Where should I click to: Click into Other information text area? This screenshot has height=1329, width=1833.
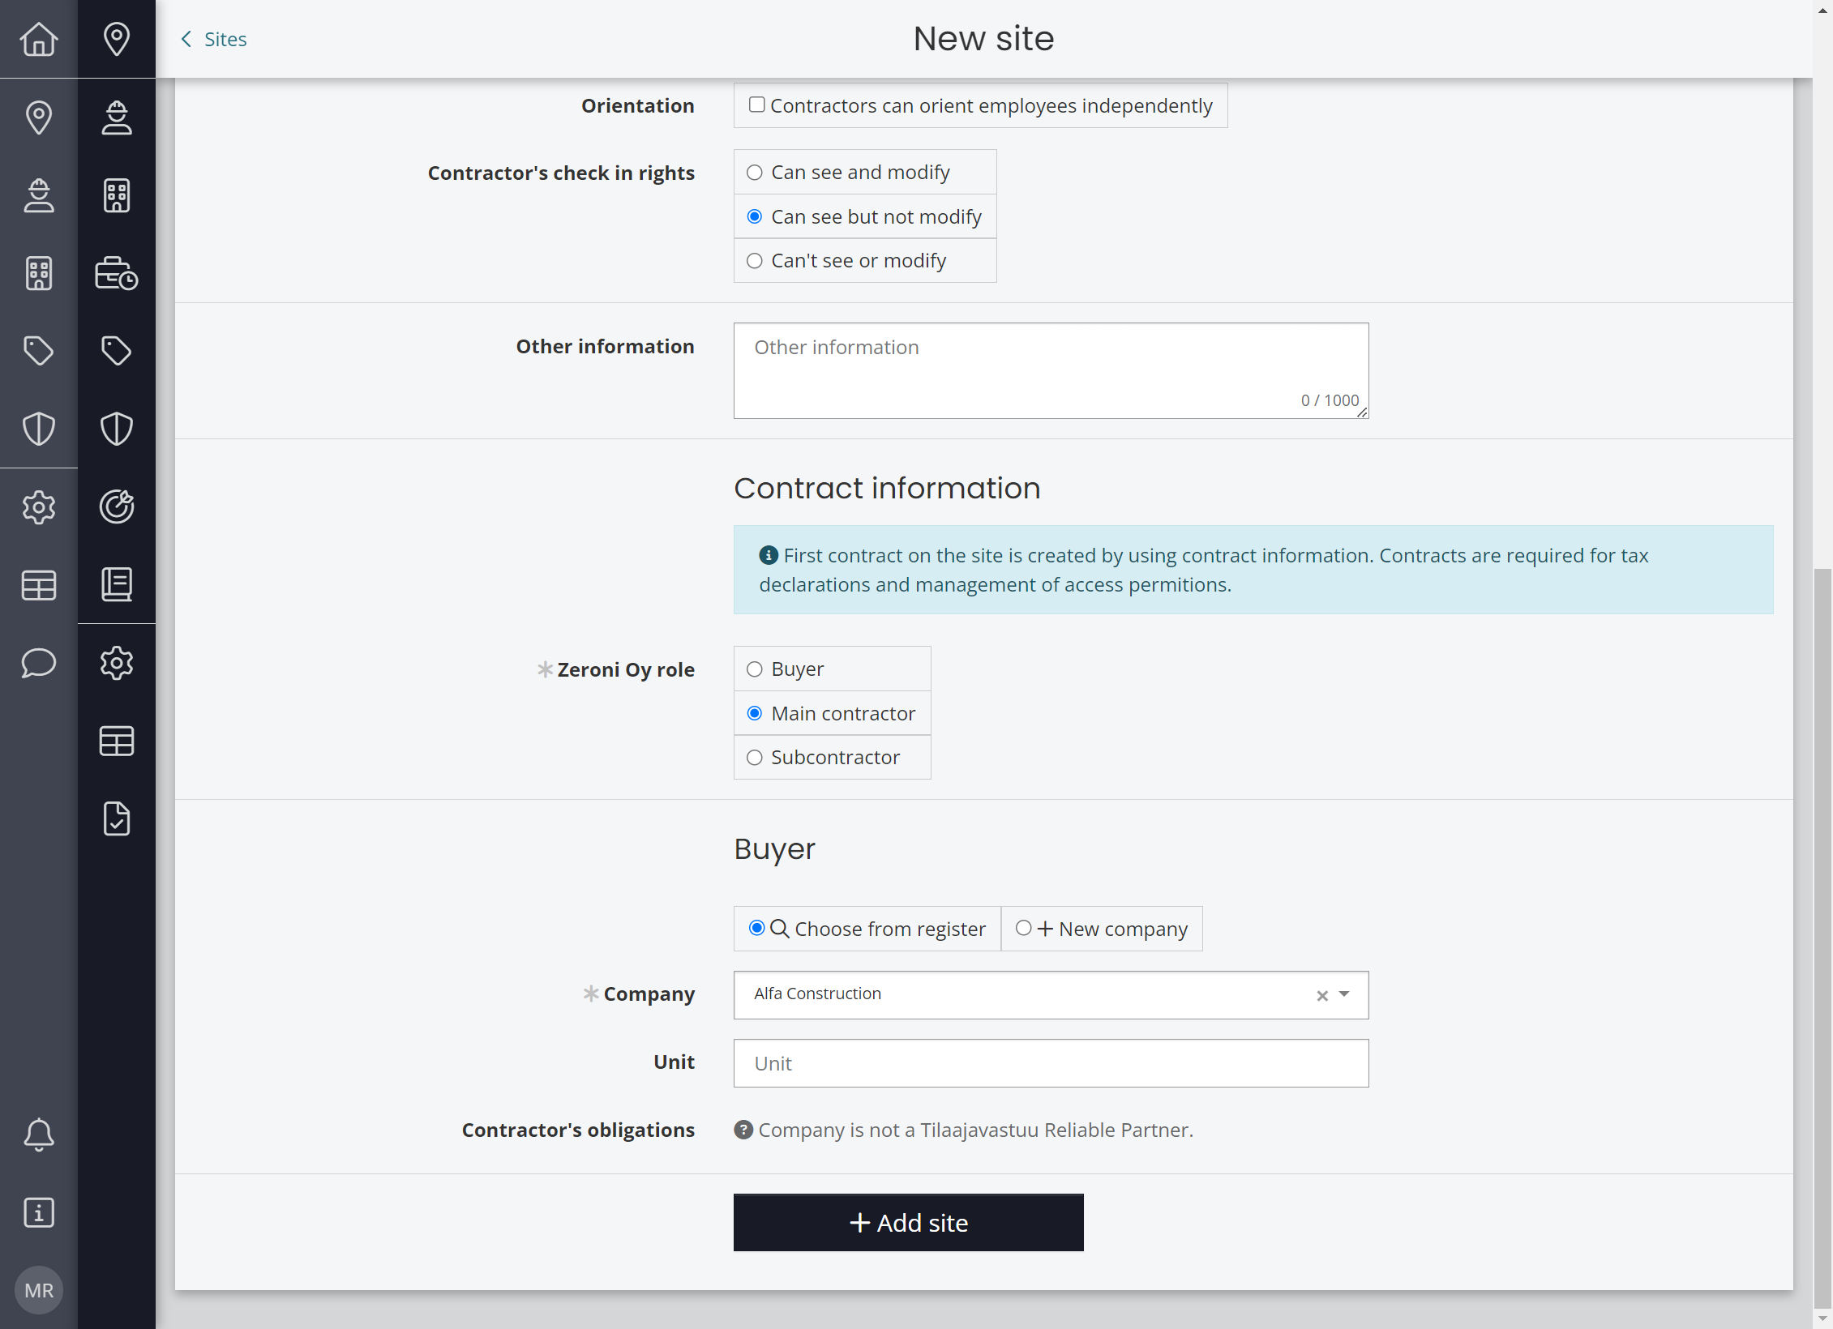(1051, 370)
